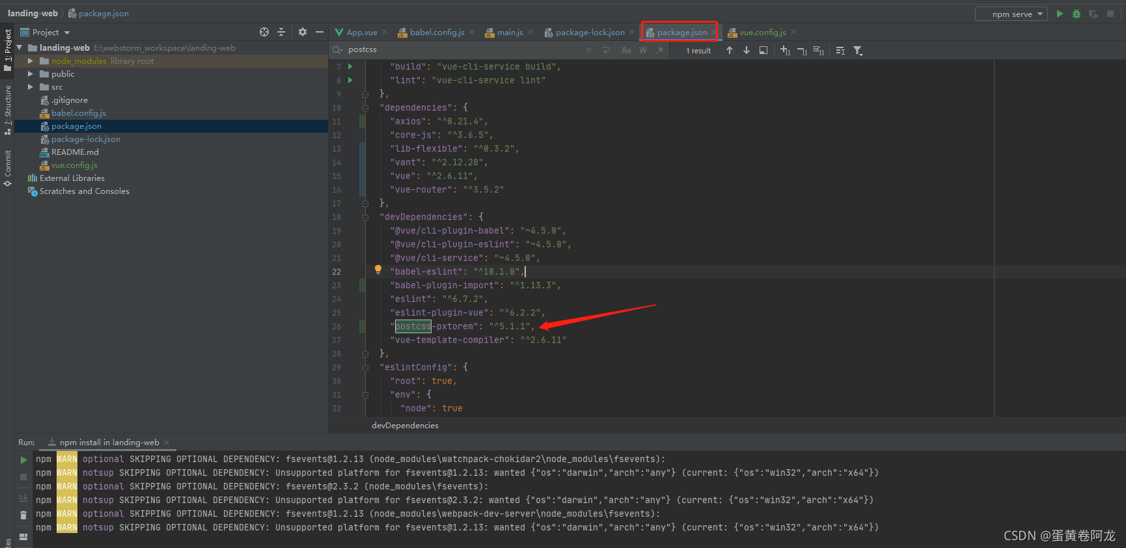Run the lint script gutter arrow

pos(350,80)
